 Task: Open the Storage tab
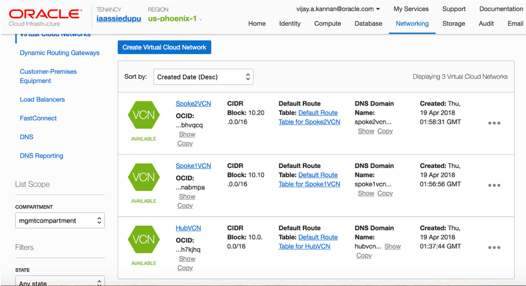(x=453, y=24)
